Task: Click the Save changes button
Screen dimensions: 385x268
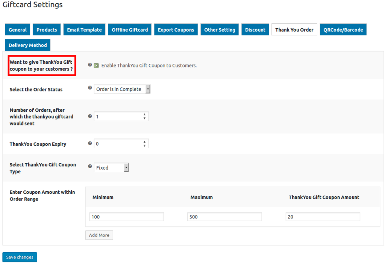Action: click(20, 257)
